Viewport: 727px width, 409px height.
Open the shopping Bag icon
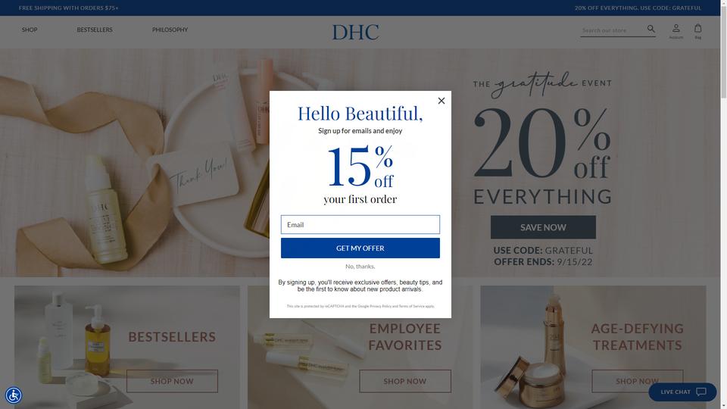tap(697, 31)
